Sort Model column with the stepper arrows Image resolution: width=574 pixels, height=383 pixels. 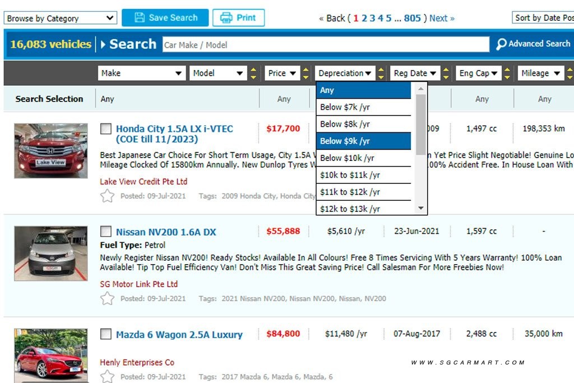coord(253,73)
